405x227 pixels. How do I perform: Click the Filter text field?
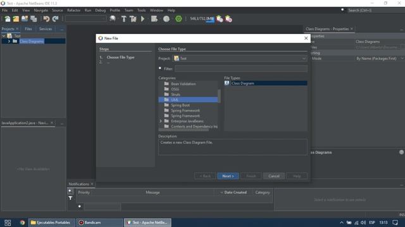[241, 69]
